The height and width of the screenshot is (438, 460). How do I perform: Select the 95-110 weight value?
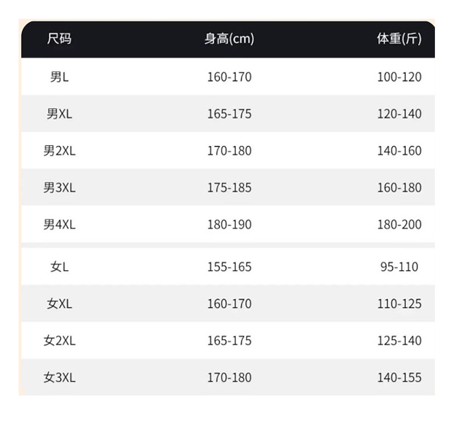(x=399, y=267)
